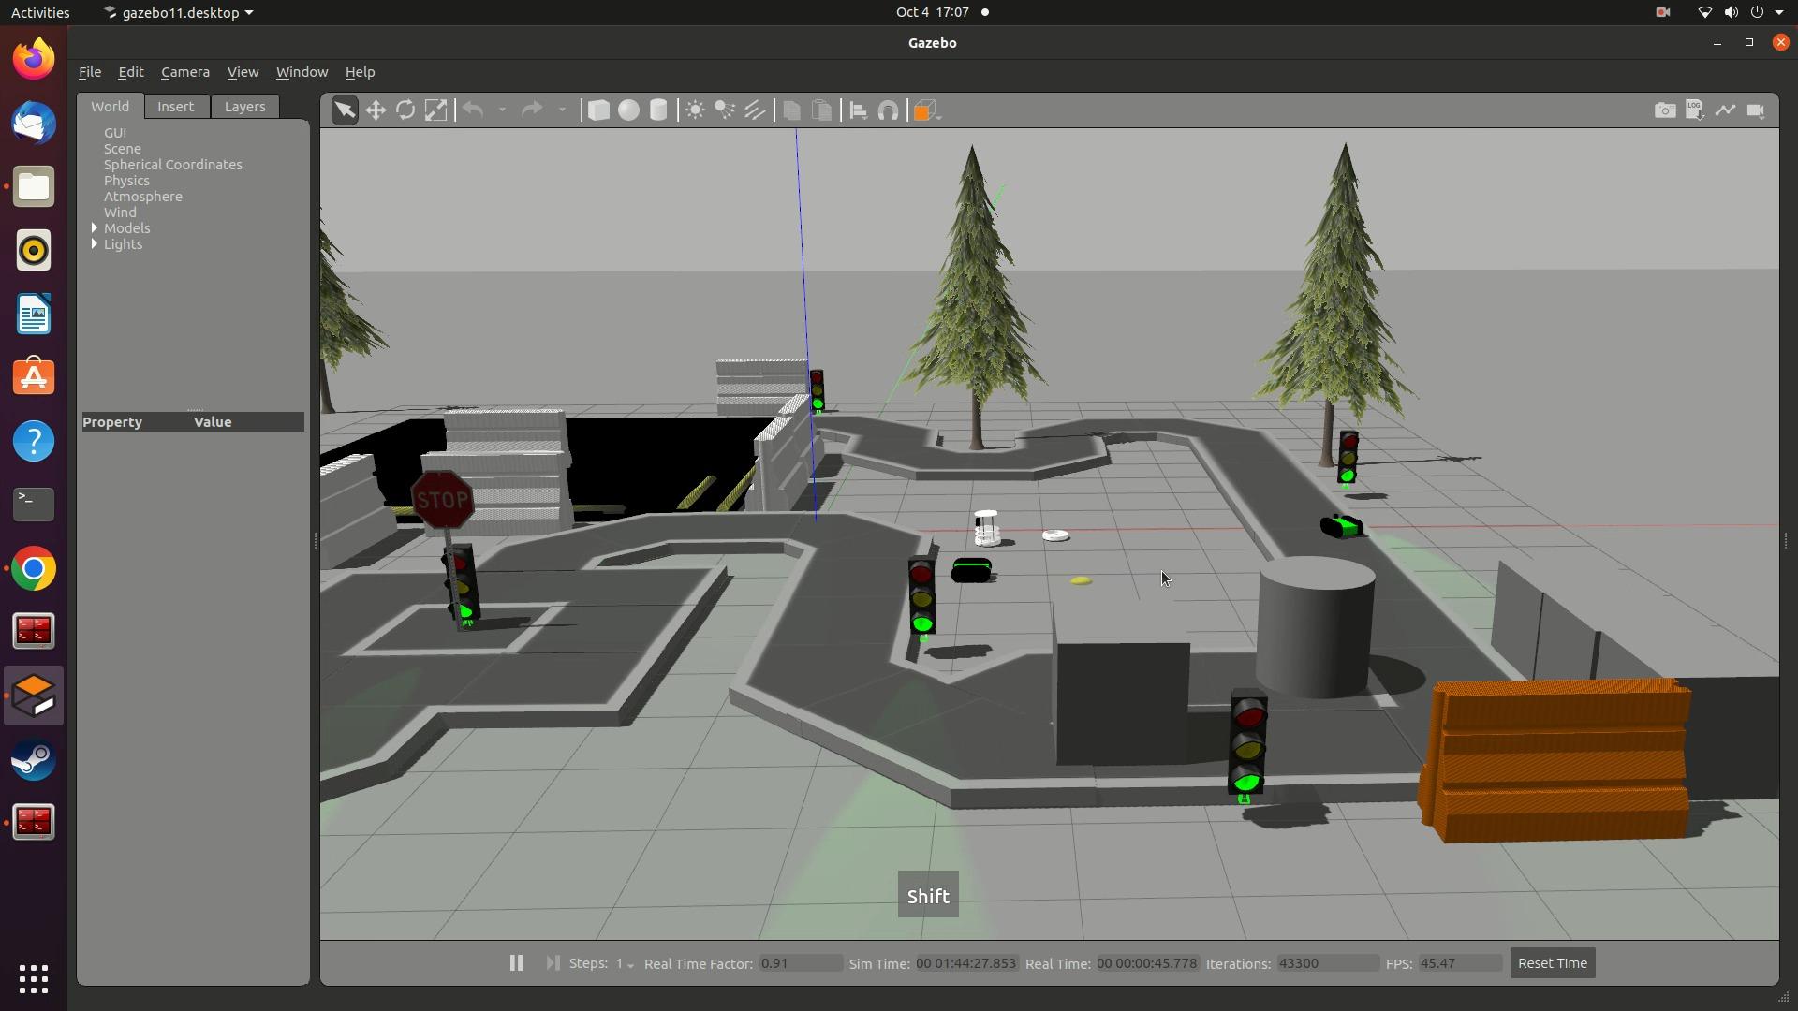Select GUI in the World tree

[x=114, y=133]
